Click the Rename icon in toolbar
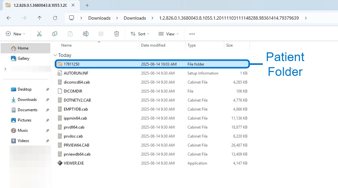The width and height of the screenshot is (338, 188). pyautogui.click(x=86, y=34)
